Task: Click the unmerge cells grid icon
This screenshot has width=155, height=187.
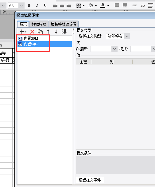Action: pos(125,6)
